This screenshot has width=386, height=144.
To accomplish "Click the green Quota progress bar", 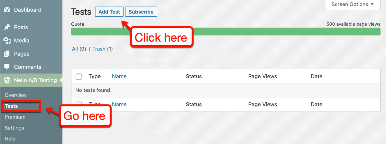I will tap(225, 31).
